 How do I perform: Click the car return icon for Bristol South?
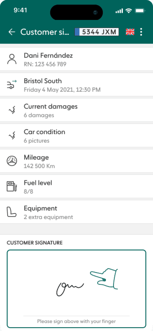12,84
